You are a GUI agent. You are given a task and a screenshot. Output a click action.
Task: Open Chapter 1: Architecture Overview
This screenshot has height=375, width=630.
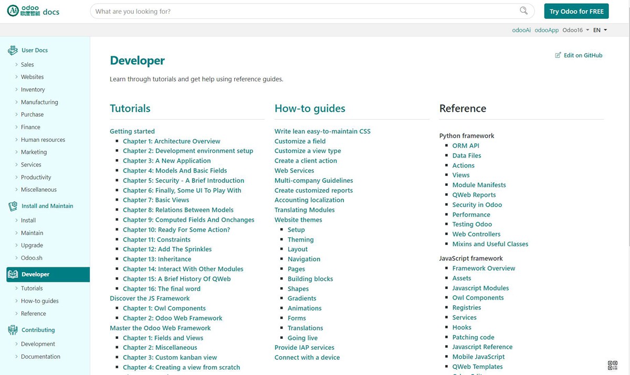[171, 141]
